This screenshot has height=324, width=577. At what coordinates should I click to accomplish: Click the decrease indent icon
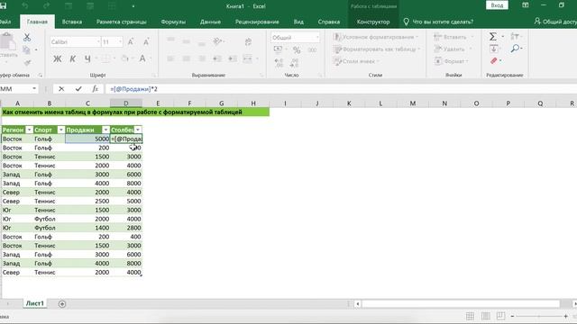[x=217, y=58]
